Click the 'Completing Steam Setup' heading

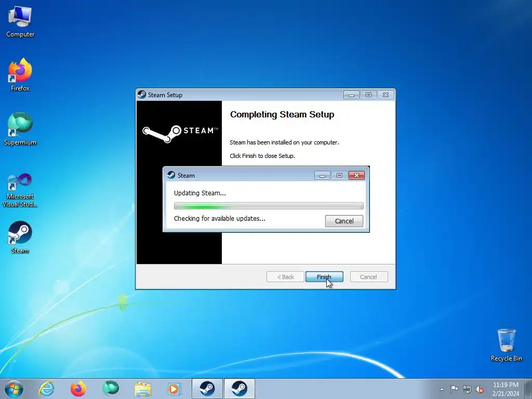[282, 115]
